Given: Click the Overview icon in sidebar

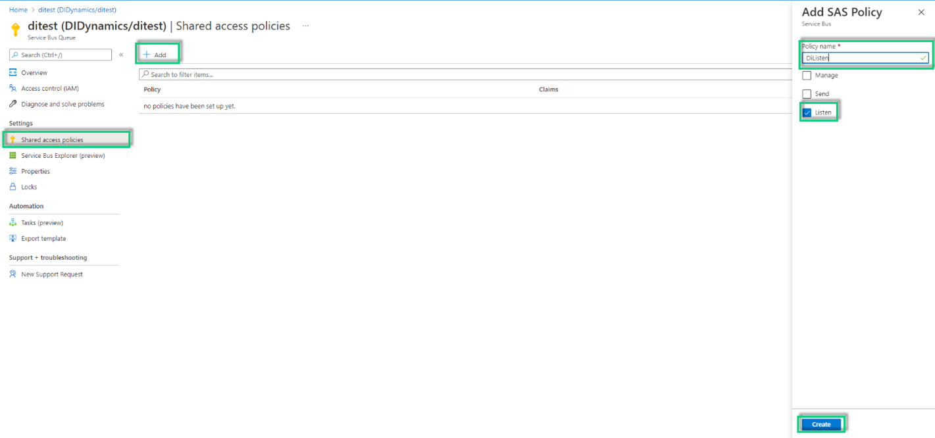Looking at the screenshot, I should (x=13, y=72).
